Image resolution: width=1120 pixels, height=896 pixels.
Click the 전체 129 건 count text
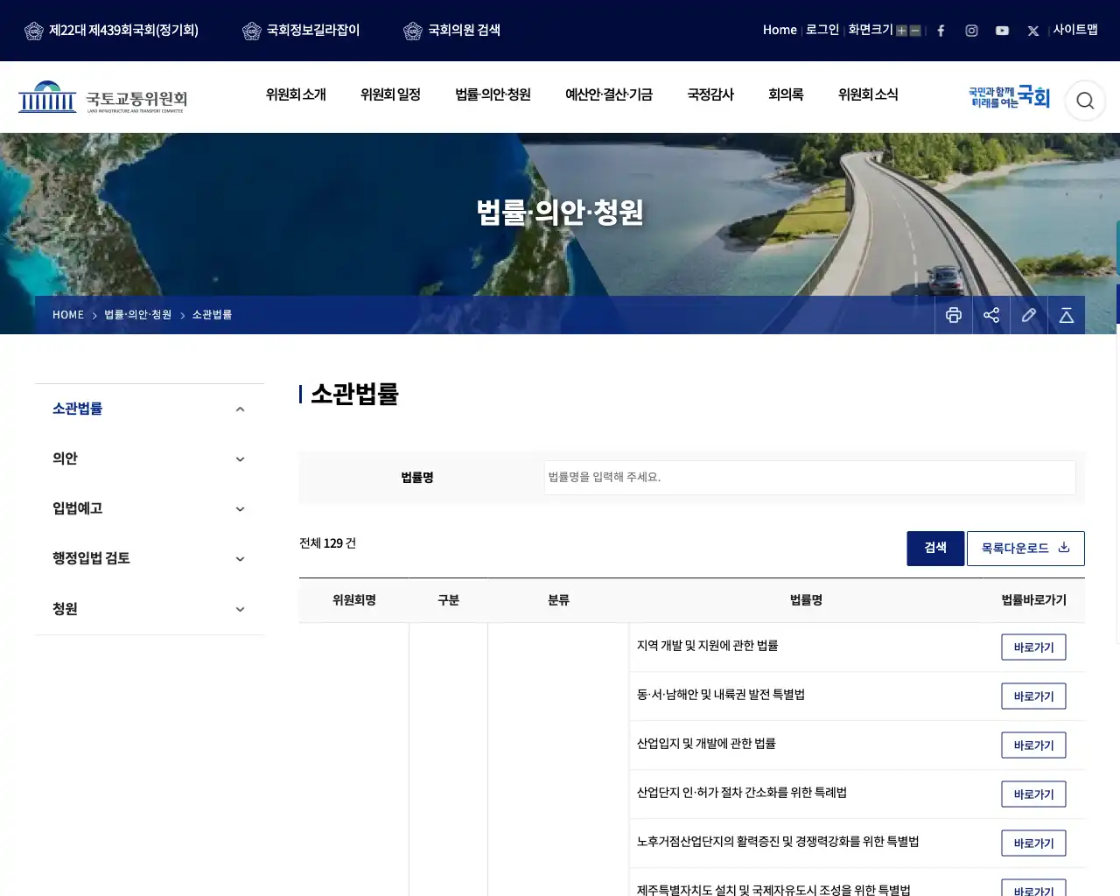tap(327, 543)
